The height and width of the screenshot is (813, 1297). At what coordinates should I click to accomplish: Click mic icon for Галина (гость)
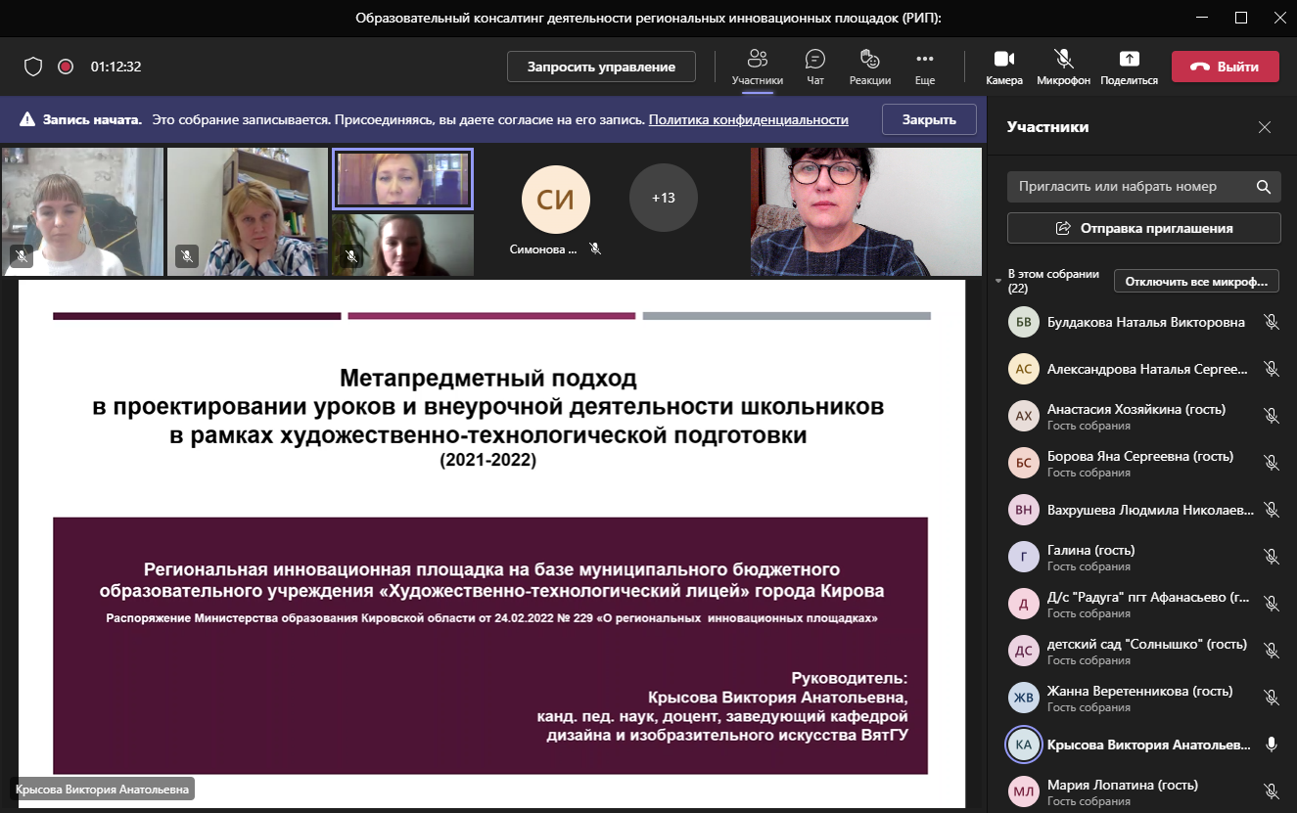(x=1271, y=557)
